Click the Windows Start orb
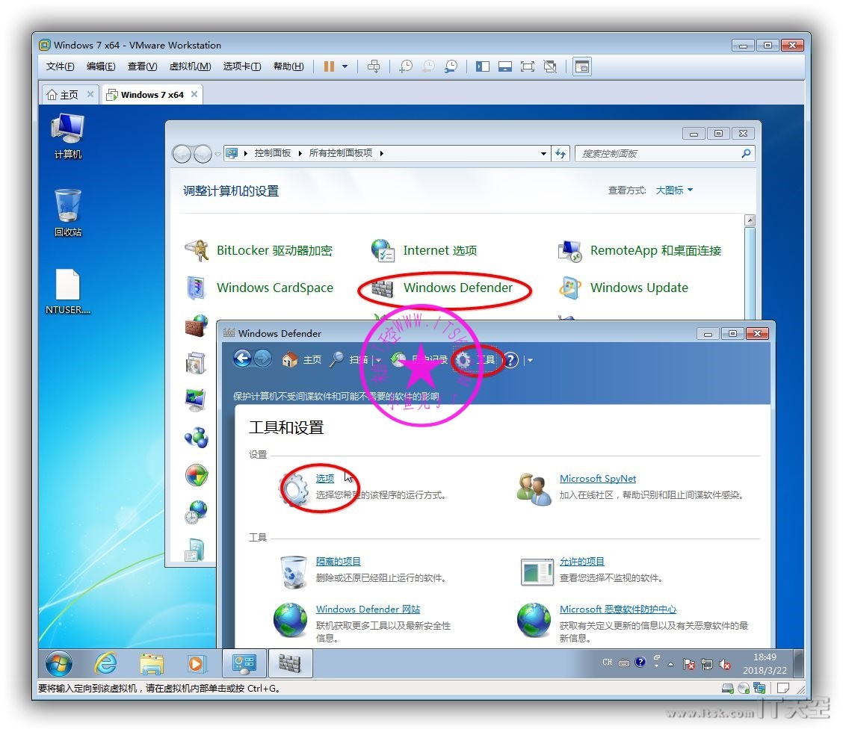Screen dimensions: 843x732 59,663
